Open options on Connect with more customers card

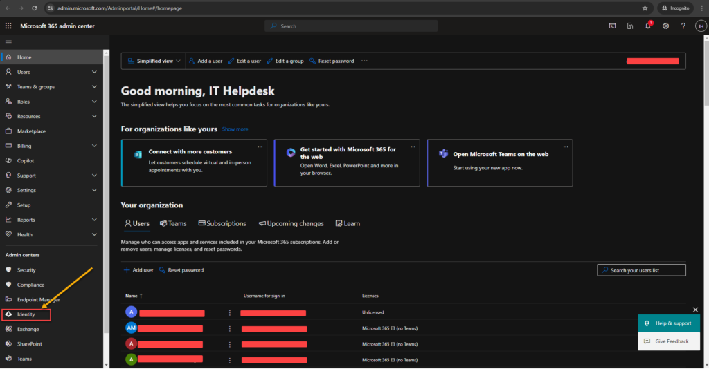(260, 147)
